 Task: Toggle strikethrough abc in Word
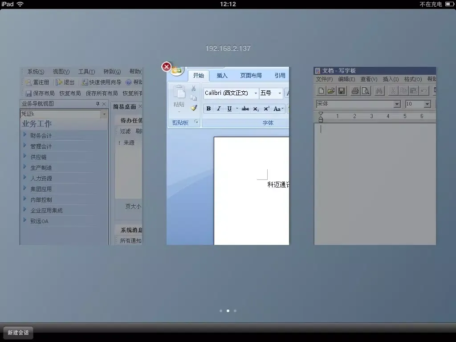(x=245, y=109)
